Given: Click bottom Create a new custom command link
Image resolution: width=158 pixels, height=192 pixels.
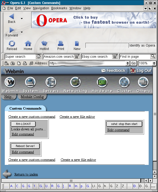Looking at the screenshot, I should click(x=32, y=160).
